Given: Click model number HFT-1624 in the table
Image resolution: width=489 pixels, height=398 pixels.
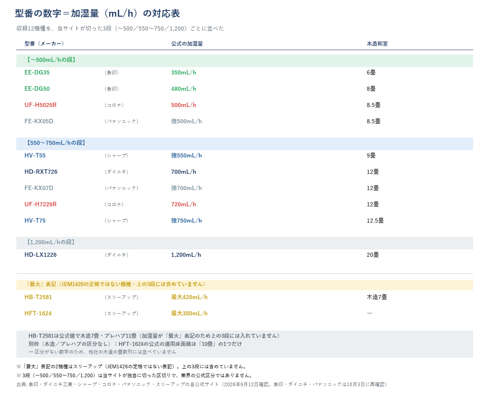Looking at the screenshot, I should pos(38,313).
